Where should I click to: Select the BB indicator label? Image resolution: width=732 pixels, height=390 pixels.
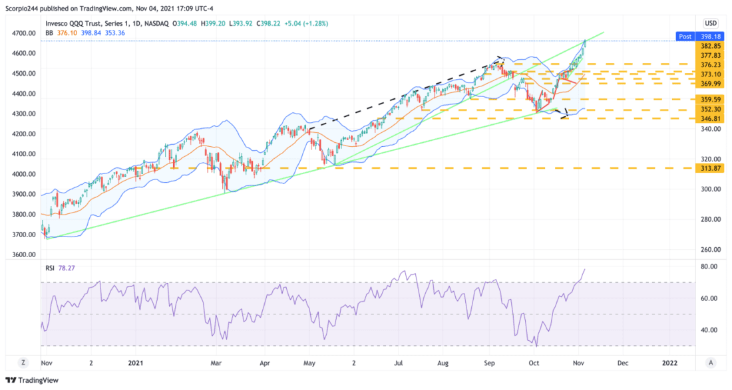[x=49, y=33]
